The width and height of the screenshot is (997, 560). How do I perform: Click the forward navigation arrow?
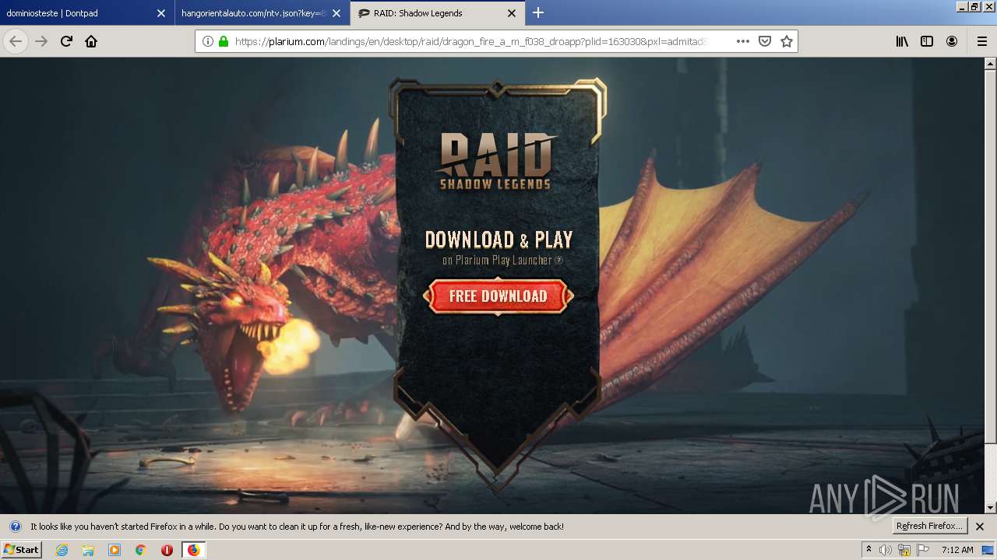point(41,41)
